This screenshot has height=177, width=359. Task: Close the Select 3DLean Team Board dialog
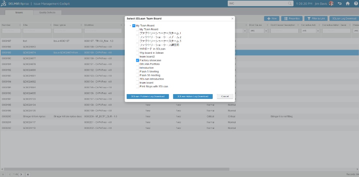[x=232, y=19]
